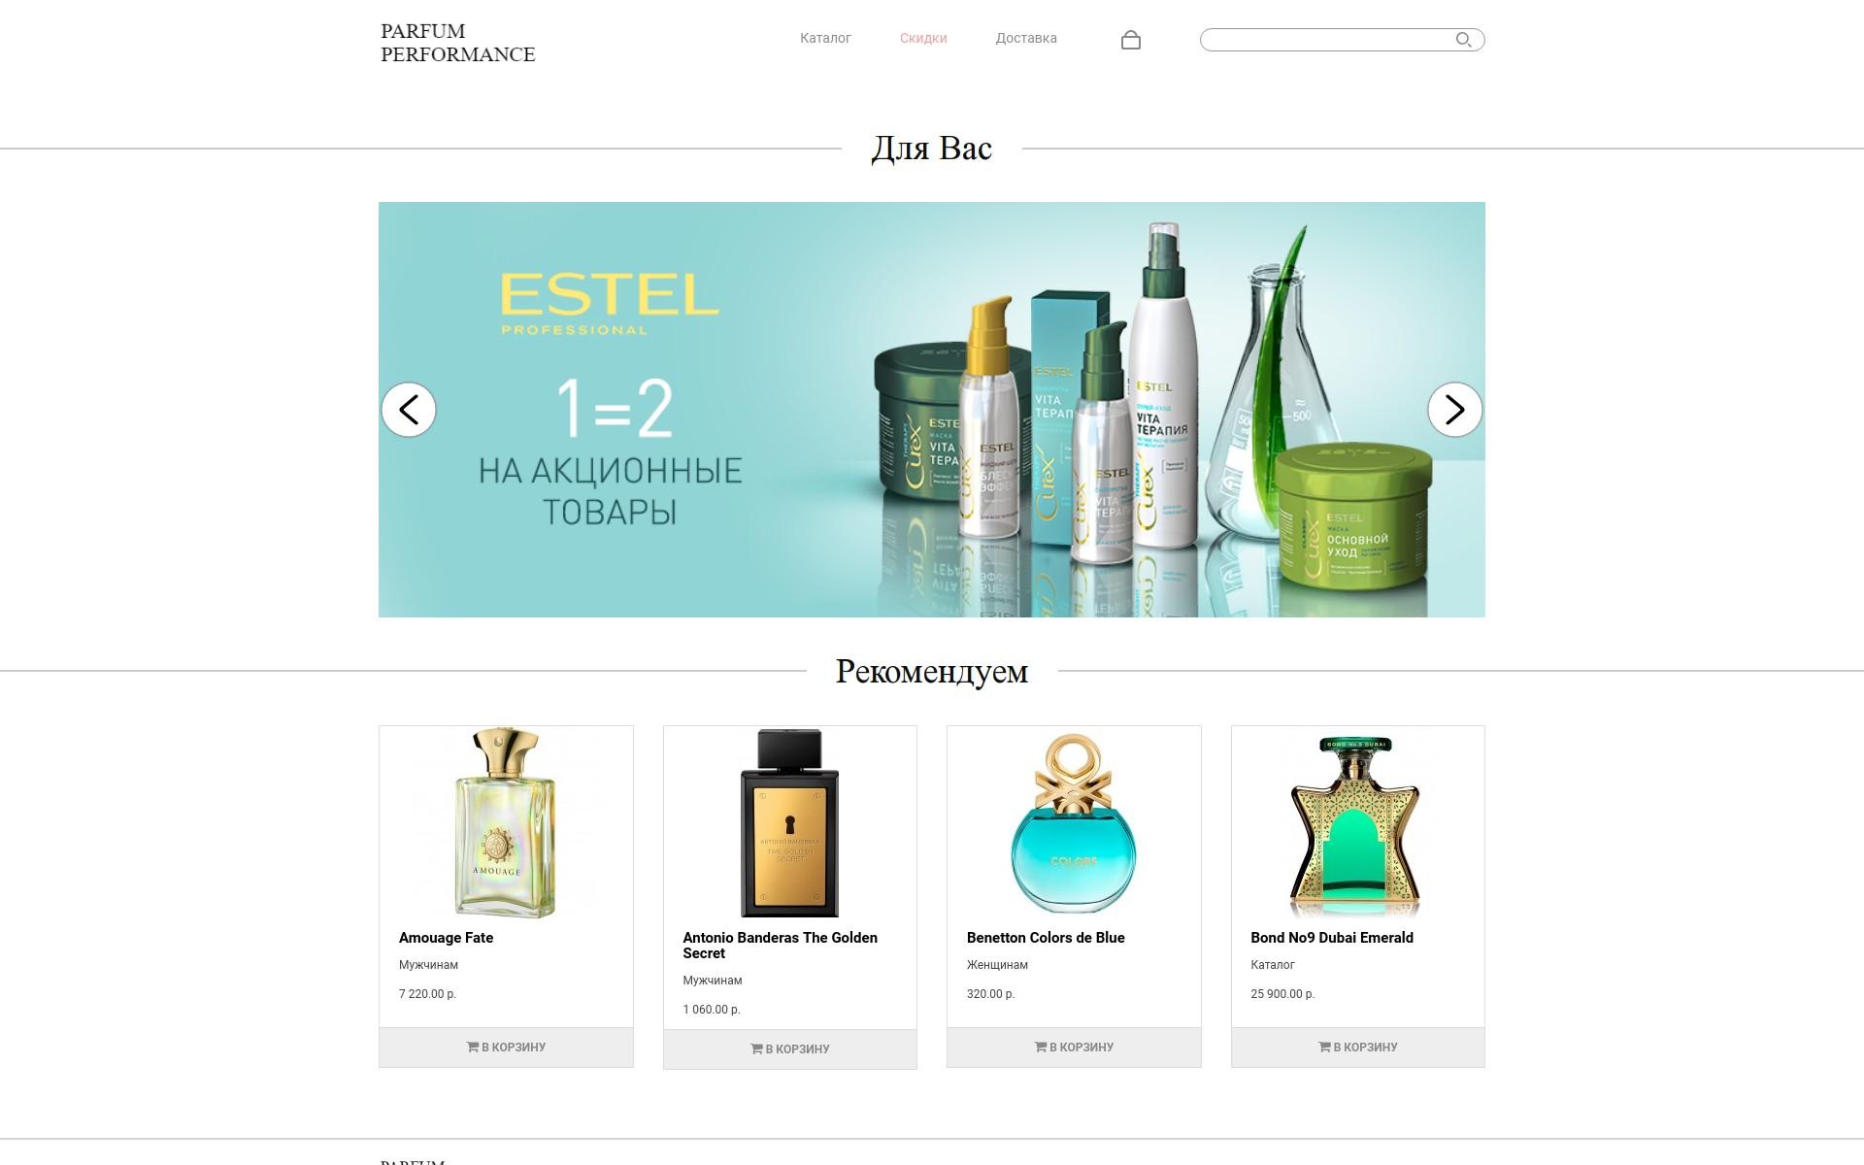This screenshot has height=1165, width=1864.
Task: Go to the Доставка page
Action: pos(1026,38)
